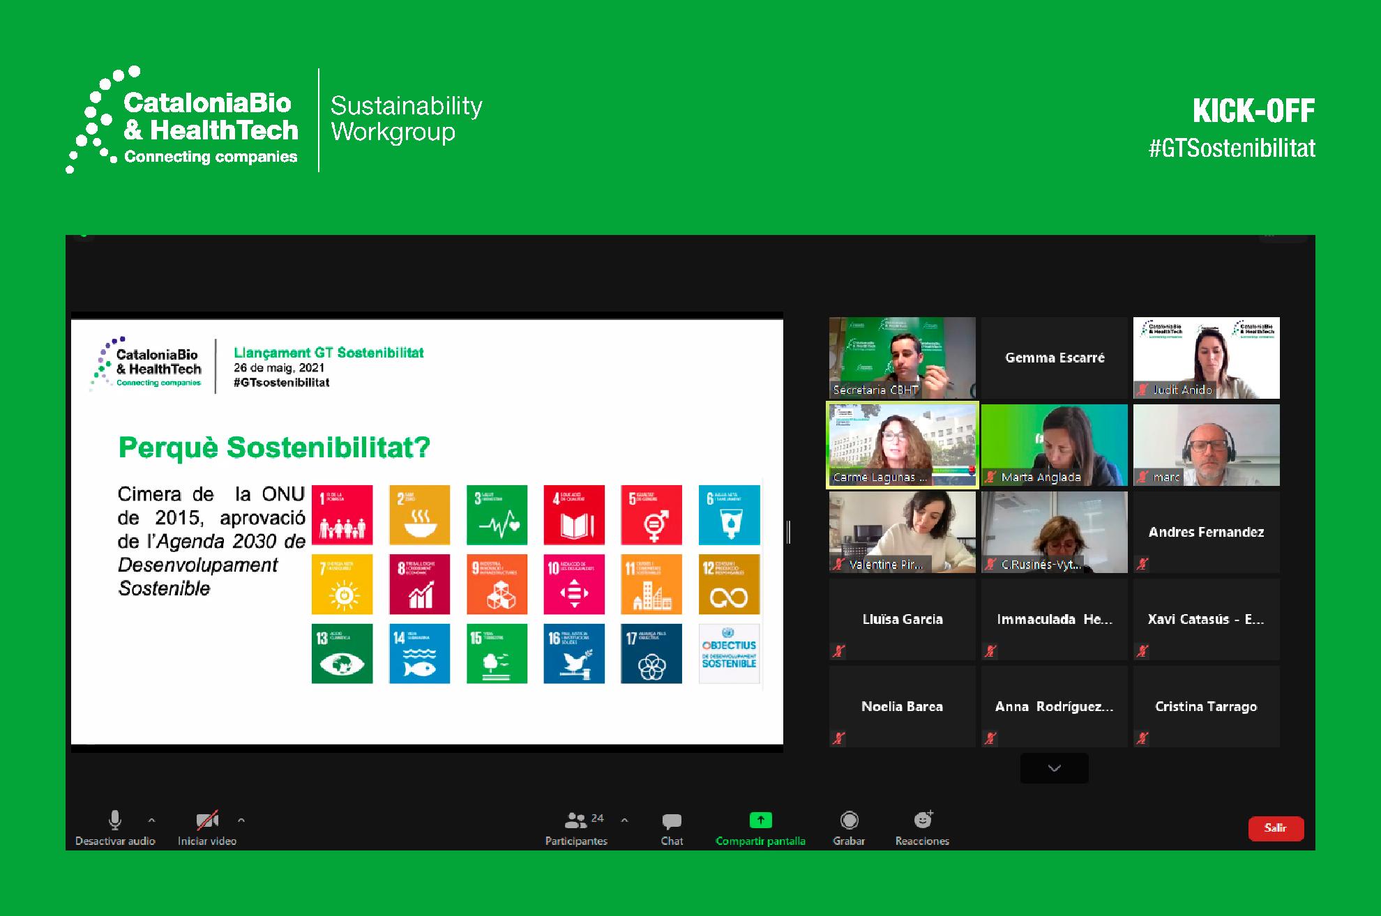This screenshot has width=1381, height=916.
Task: Select Secretaria CBHT video tile
Action: 902,358
